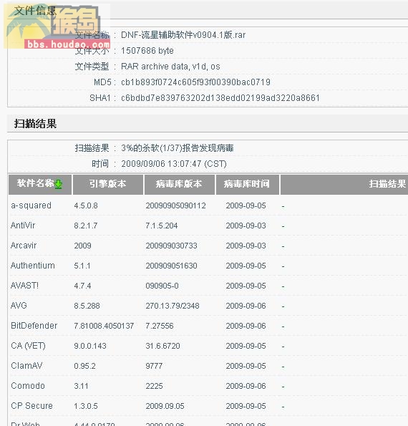Select AVG database date 2009-09-06
This screenshot has width=408, height=426.
coord(246,306)
